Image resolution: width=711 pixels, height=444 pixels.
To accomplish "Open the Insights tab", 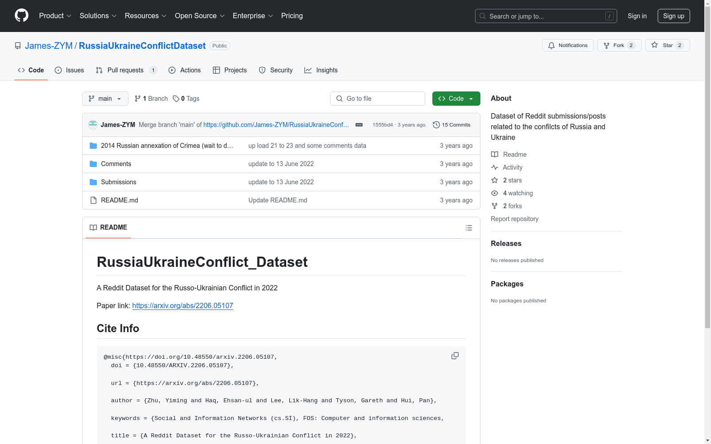I will pyautogui.click(x=321, y=70).
